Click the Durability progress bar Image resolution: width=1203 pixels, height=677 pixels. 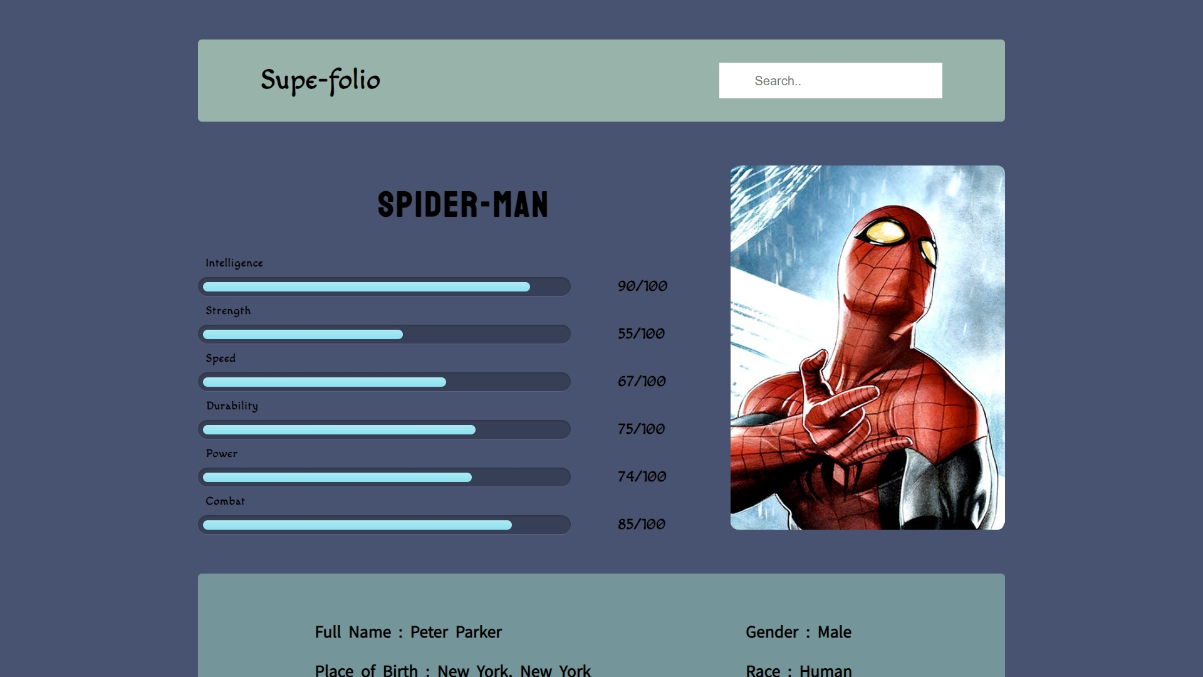point(384,429)
